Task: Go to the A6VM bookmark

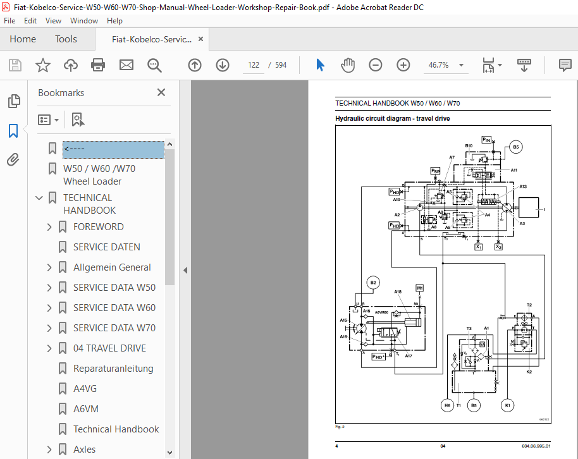Action: click(86, 409)
